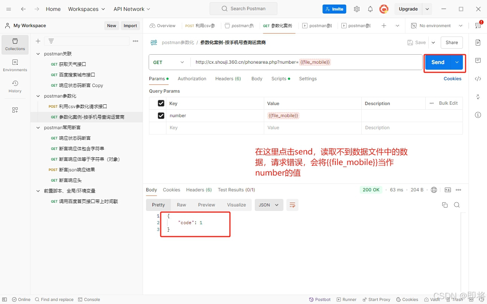Open the Save options dropdown arrow
Viewport: 487px width, 304px height.
click(433, 43)
